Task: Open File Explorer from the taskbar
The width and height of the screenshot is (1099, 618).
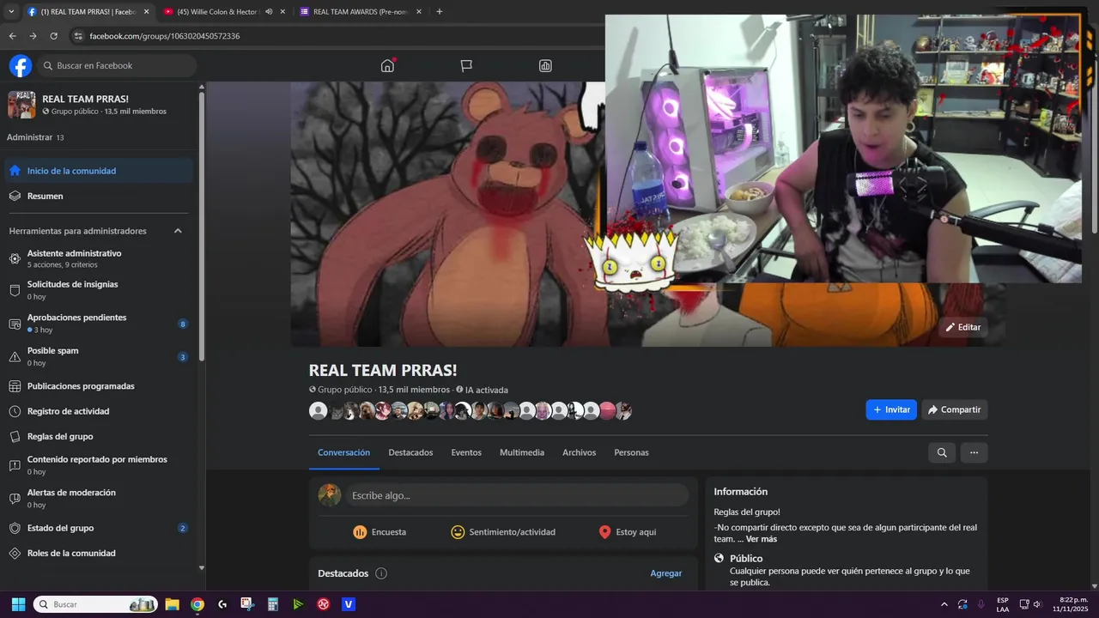Action: coord(172,604)
